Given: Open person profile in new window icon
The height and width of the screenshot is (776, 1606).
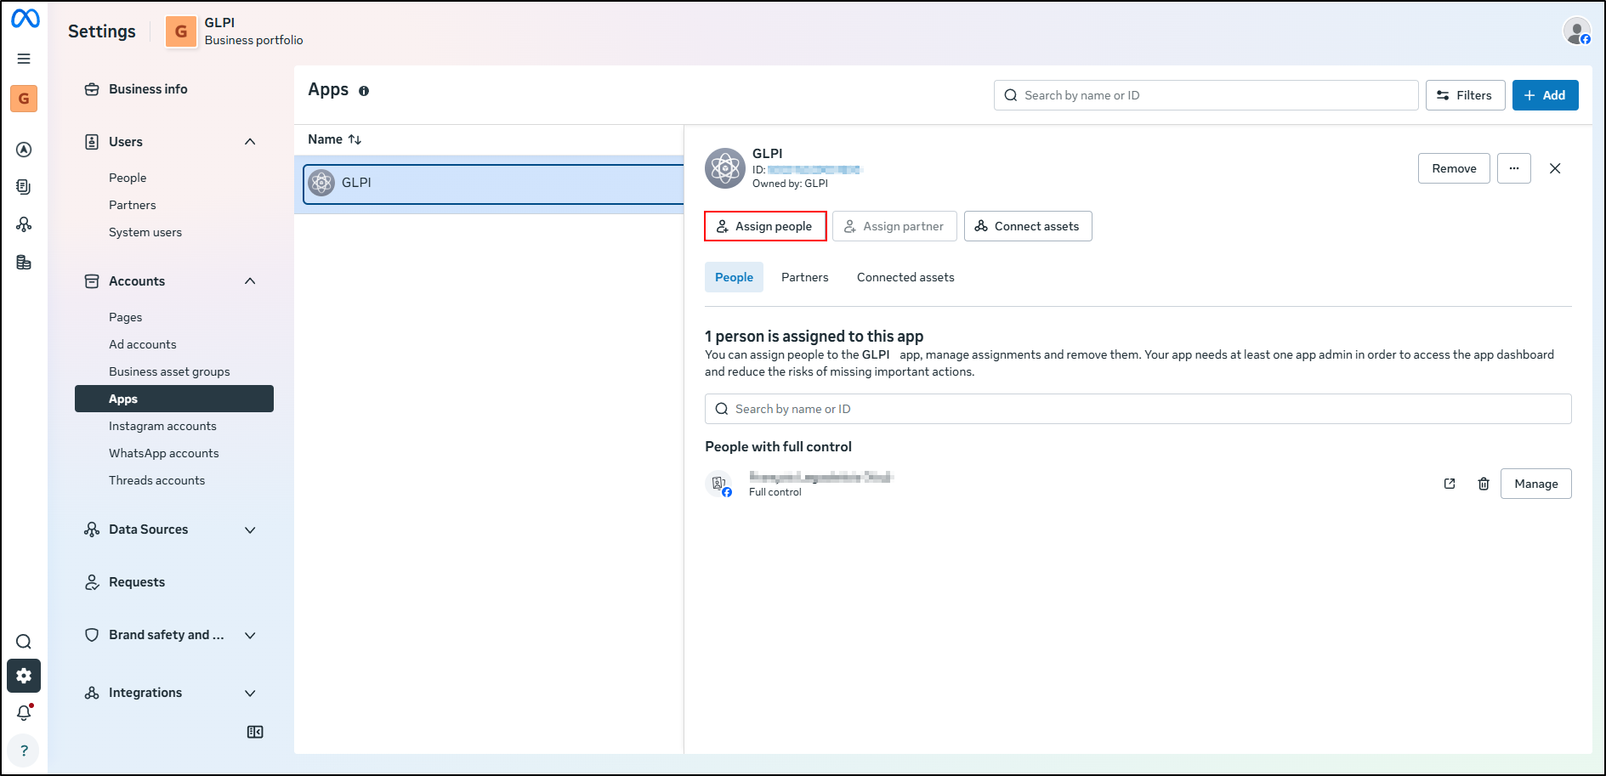Looking at the screenshot, I should coord(1450,484).
